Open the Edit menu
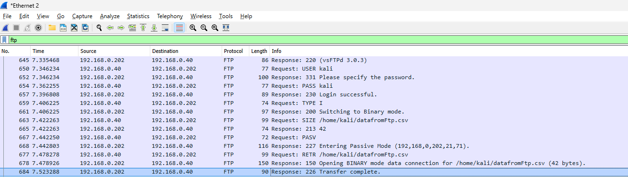This screenshot has width=628, height=186. (24, 16)
